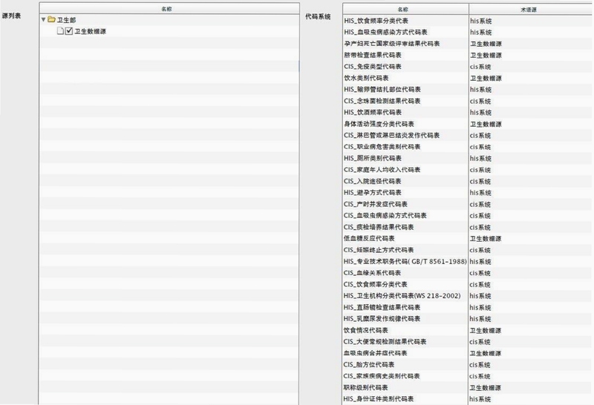This screenshot has height=405, width=594.
Task: Select row CIS_念珠菌检测结果代码表
Action: point(468,101)
